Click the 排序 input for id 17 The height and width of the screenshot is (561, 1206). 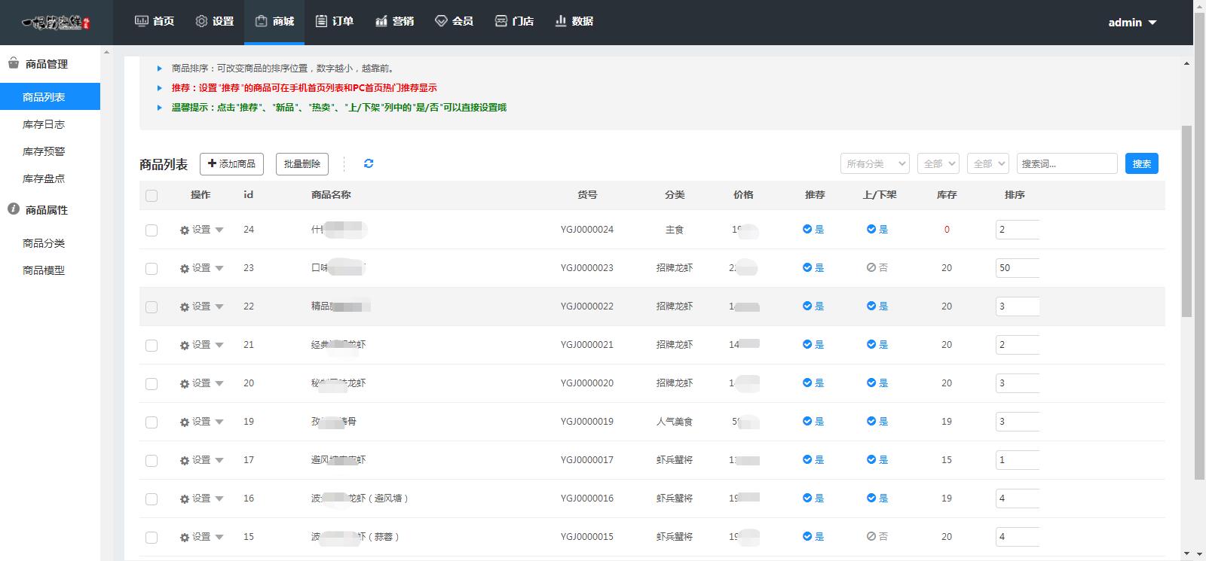[x=1018, y=460]
